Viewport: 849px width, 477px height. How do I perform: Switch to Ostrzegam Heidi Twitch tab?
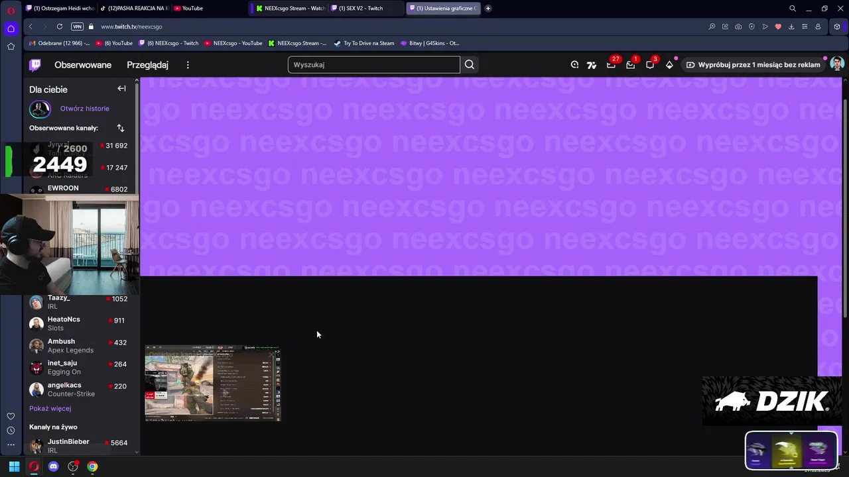[60, 8]
